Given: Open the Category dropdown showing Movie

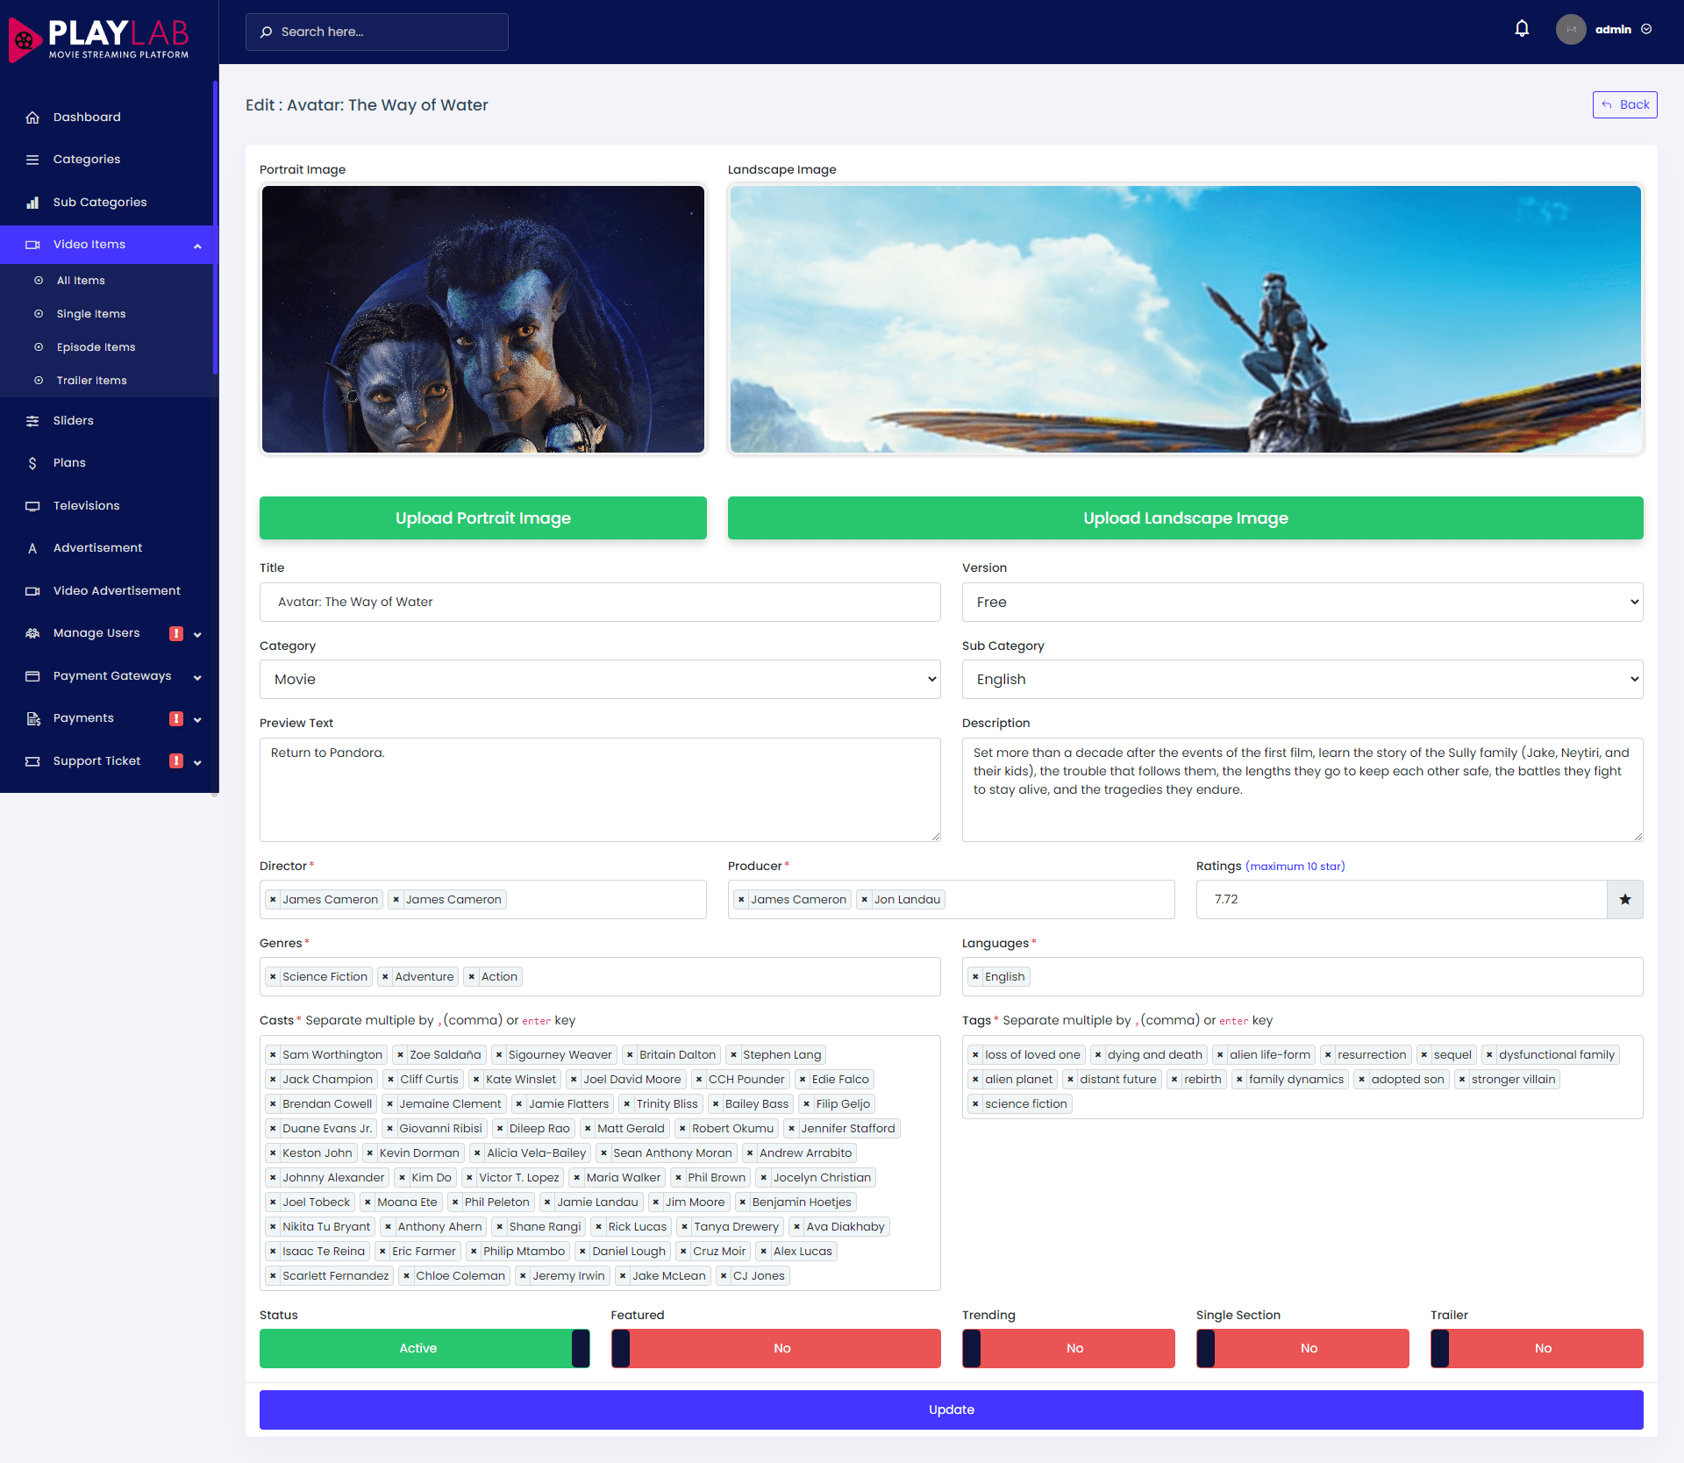Looking at the screenshot, I should [600, 679].
